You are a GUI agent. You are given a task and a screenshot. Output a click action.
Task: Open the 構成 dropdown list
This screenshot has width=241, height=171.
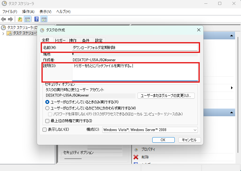tap(150, 130)
